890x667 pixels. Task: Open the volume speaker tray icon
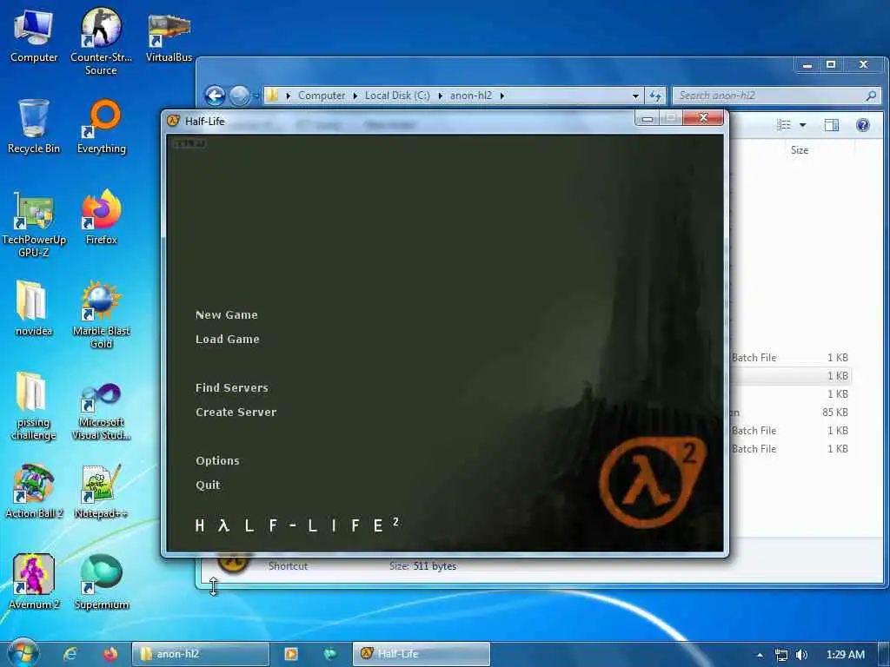point(801,655)
